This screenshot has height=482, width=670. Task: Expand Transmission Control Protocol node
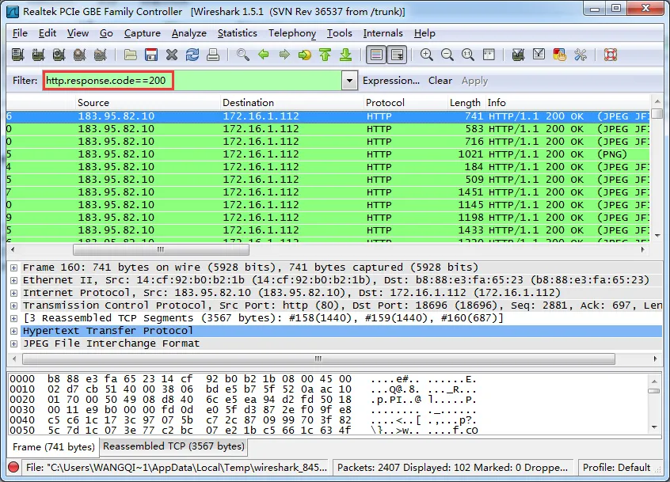click(14, 306)
